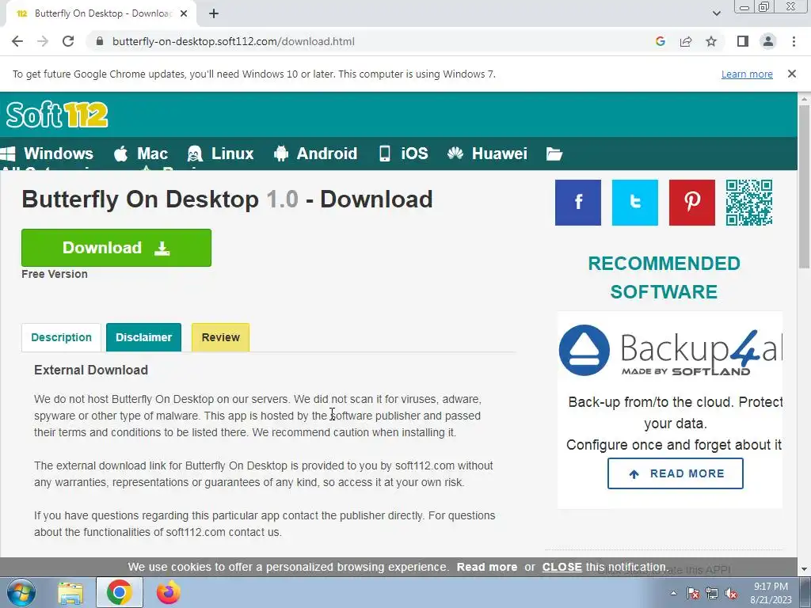The height and width of the screenshot is (608, 811).
Task: Share on Pinterest
Action: 691,203
